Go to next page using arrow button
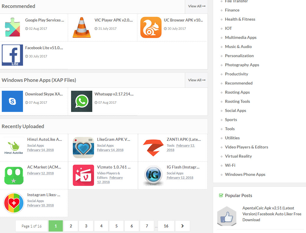 (182, 226)
